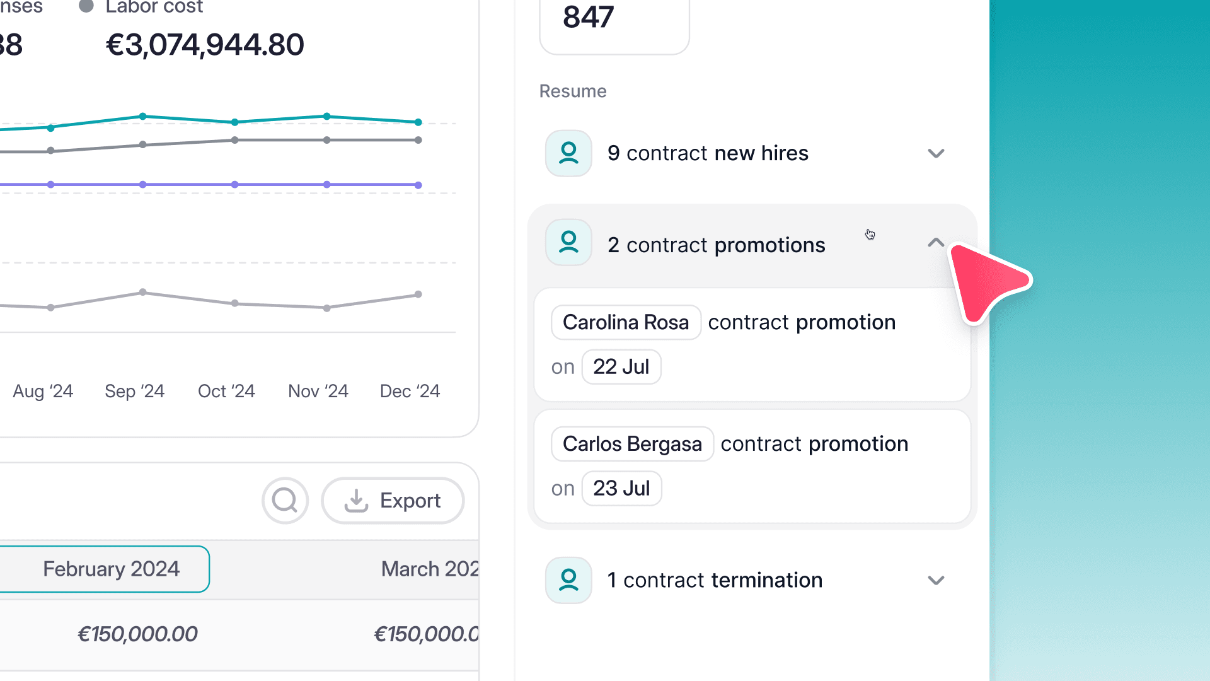The width and height of the screenshot is (1210, 681).
Task: Click the search magnifier icon
Action: click(x=285, y=500)
